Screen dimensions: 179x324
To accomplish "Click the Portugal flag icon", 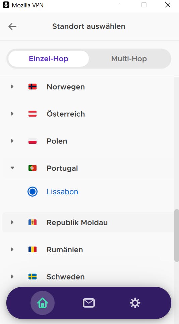I will (33, 168).
